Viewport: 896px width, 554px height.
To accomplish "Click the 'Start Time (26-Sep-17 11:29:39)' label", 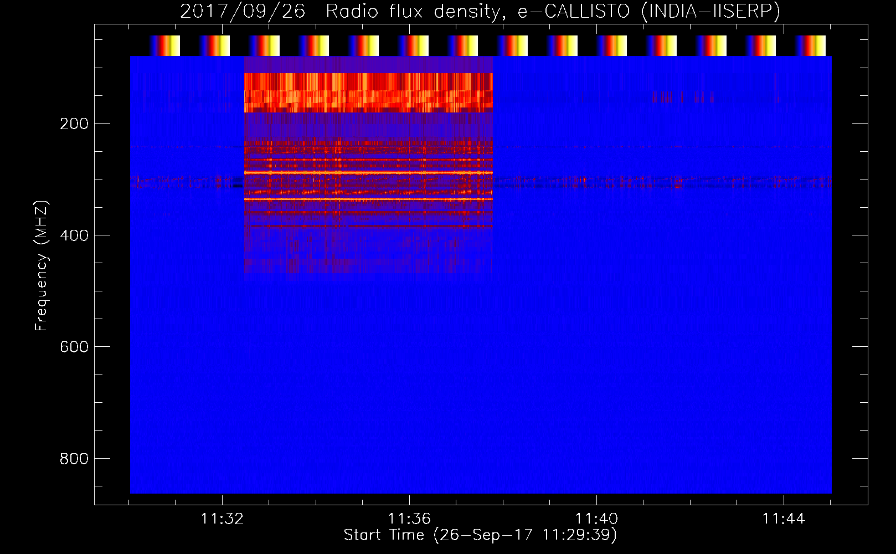I will 480,535.
